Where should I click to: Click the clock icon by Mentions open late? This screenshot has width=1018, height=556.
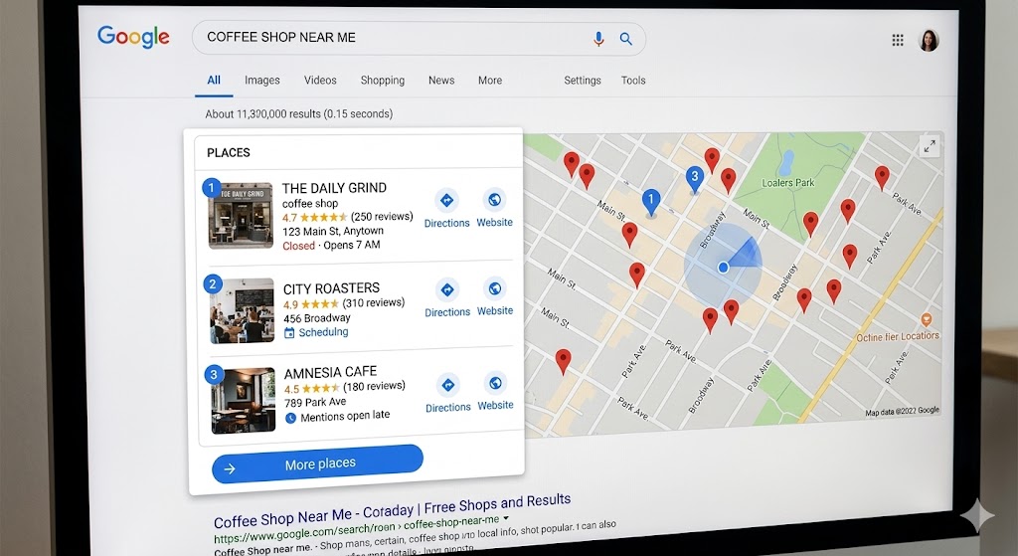coord(291,418)
